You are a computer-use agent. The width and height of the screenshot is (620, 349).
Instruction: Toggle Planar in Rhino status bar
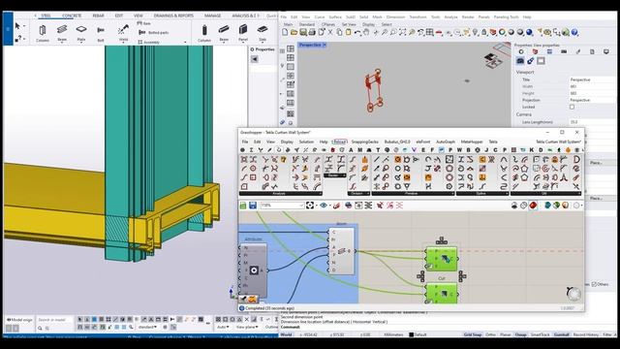[506, 334]
